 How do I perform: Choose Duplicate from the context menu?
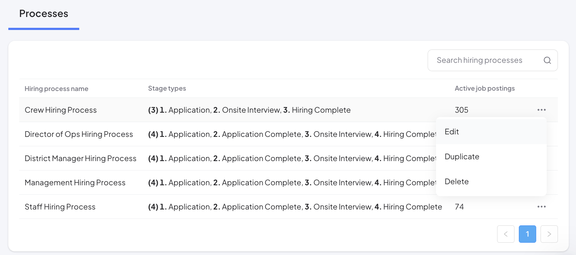tap(491, 157)
